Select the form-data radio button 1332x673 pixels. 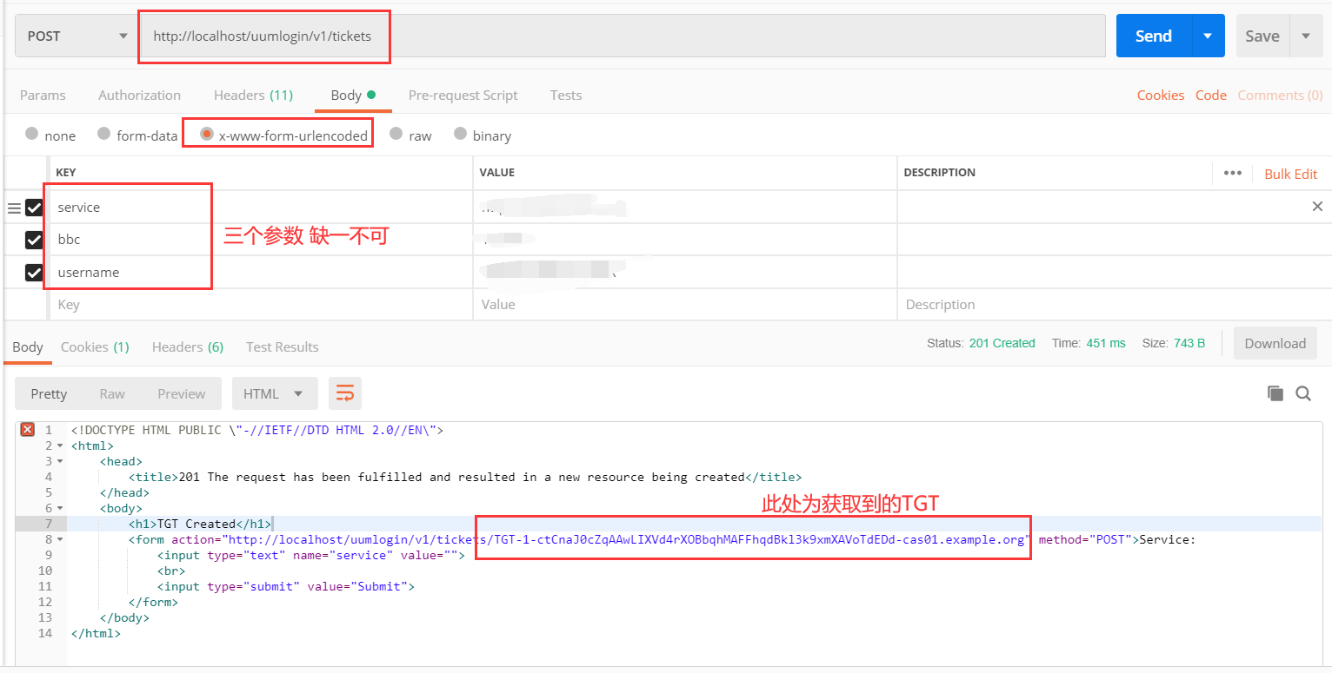tap(103, 134)
